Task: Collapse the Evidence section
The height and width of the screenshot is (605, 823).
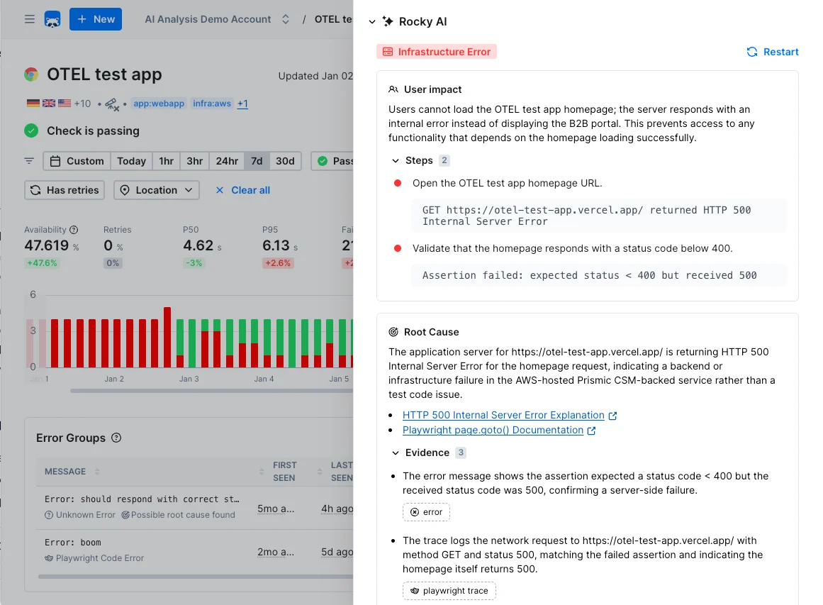Action: (x=396, y=453)
